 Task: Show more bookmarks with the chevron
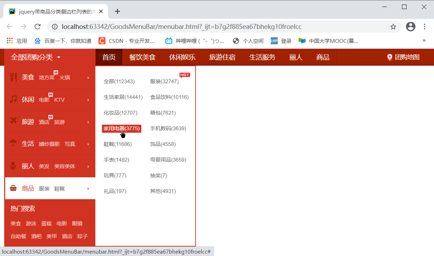point(424,40)
